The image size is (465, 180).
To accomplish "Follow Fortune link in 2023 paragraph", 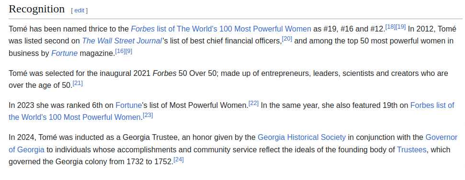I will 129,105.
